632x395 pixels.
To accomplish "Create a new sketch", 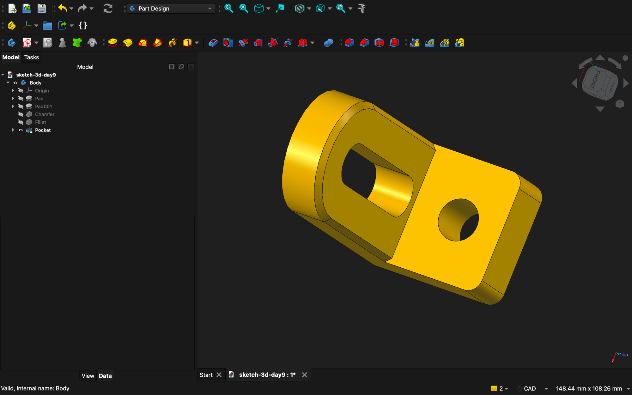I will tap(27, 42).
